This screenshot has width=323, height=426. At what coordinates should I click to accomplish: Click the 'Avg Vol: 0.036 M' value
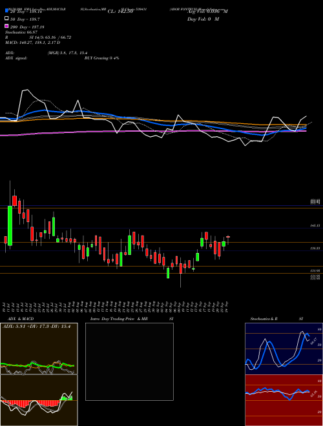207,12
